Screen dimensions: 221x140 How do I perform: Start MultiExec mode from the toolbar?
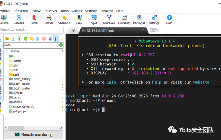pos(109,20)
